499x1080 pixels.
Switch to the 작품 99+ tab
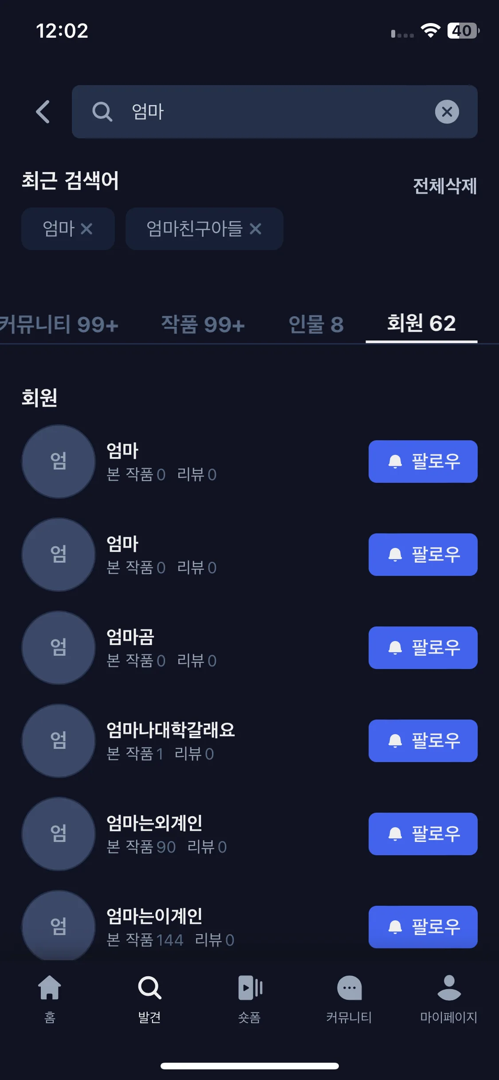coord(203,324)
